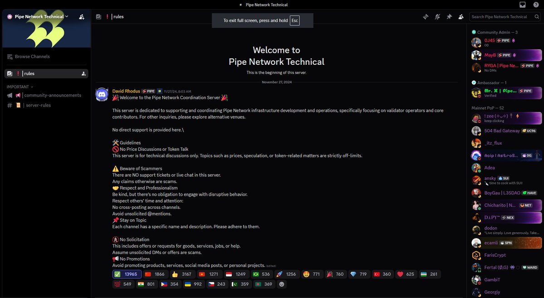Click David Rhodus username

click(126, 91)
